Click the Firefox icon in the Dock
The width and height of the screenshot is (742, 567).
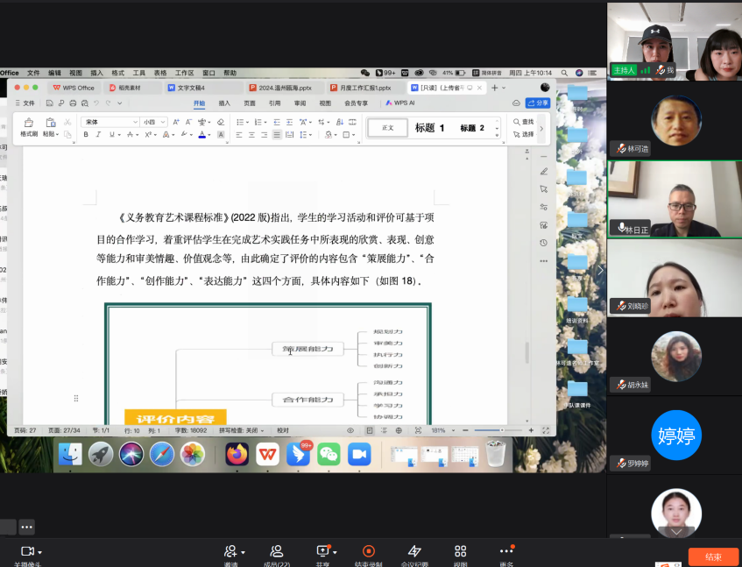237,453
